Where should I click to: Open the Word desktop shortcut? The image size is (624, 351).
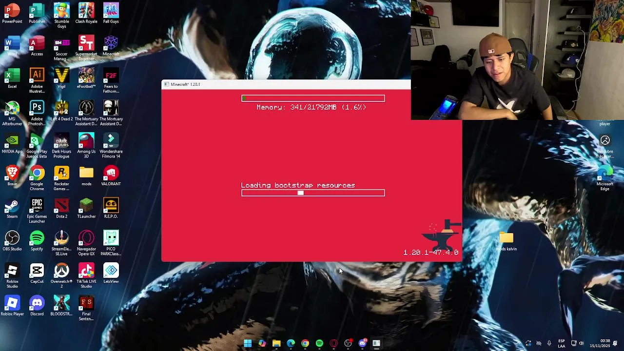(12, 46)
